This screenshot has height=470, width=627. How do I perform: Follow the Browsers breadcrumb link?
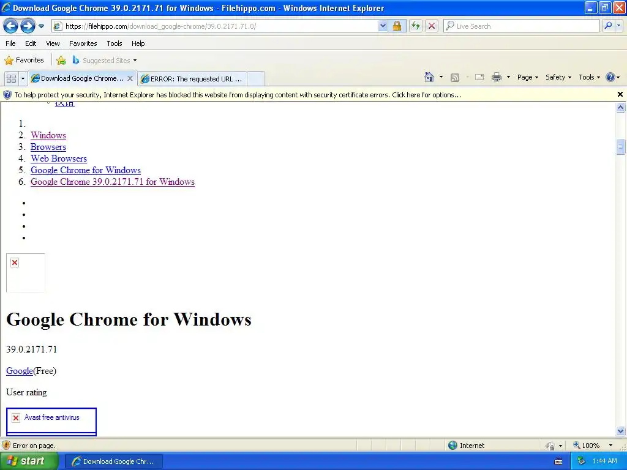(x=48, y=147)
